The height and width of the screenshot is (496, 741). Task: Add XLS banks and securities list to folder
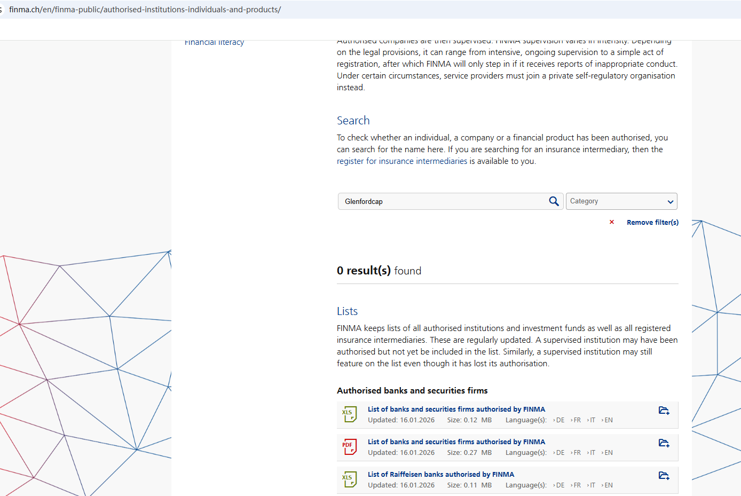point(664,411)
